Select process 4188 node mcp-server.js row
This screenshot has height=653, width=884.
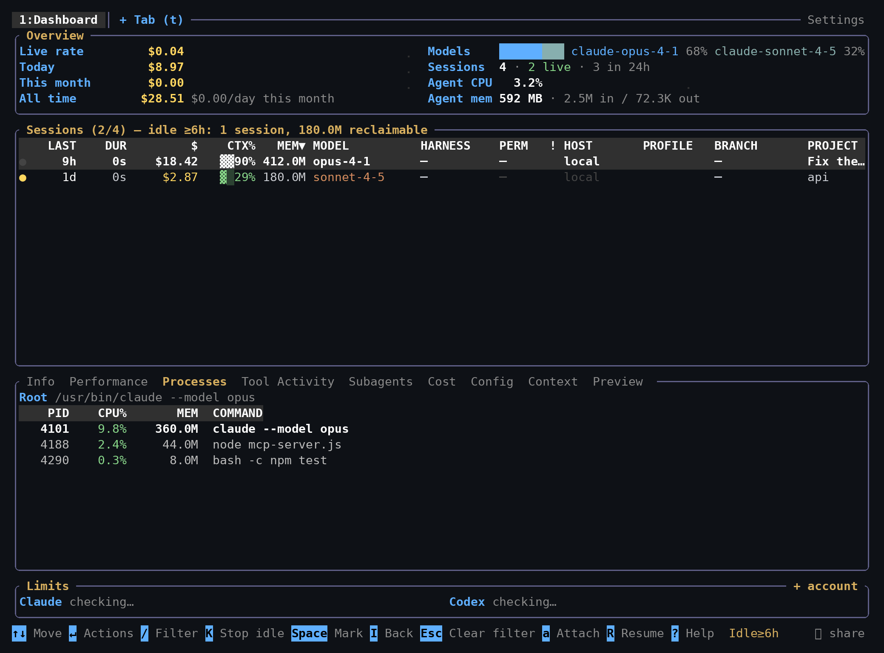pyautogui.click(x=190, y=445)
